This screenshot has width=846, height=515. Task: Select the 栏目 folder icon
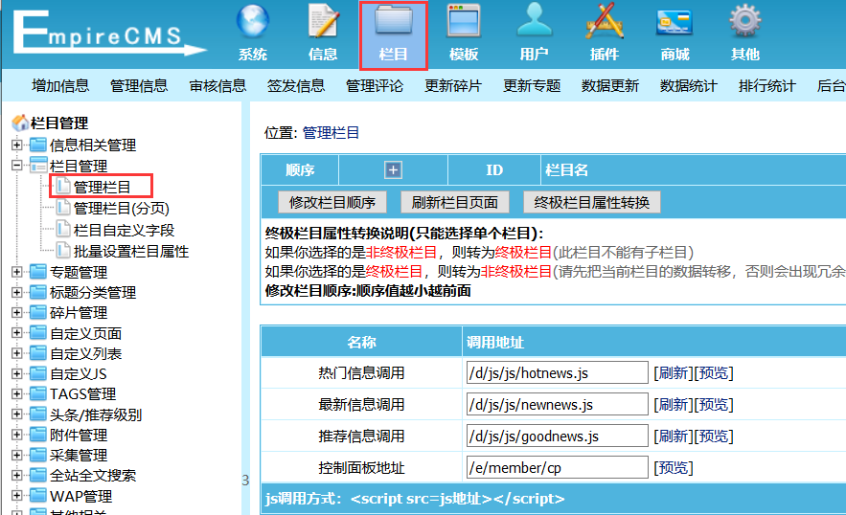pyautogui.click(x=394, y=22)
